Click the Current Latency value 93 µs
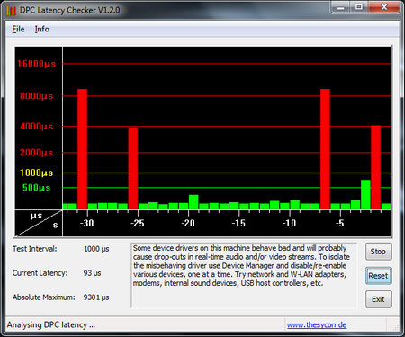This screenshot has height=337, width=405. point(92,273)
